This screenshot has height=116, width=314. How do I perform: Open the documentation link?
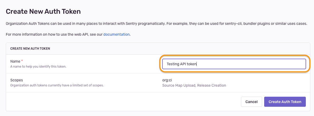click(x=116, y=34)
